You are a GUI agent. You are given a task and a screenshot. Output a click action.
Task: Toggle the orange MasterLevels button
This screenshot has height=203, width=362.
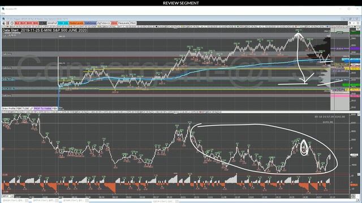point(76,23)
